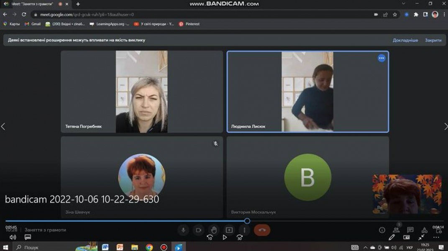Click the video player progress bar handle
This screenshot has height=251, width=448.
[x=247, y=221]
